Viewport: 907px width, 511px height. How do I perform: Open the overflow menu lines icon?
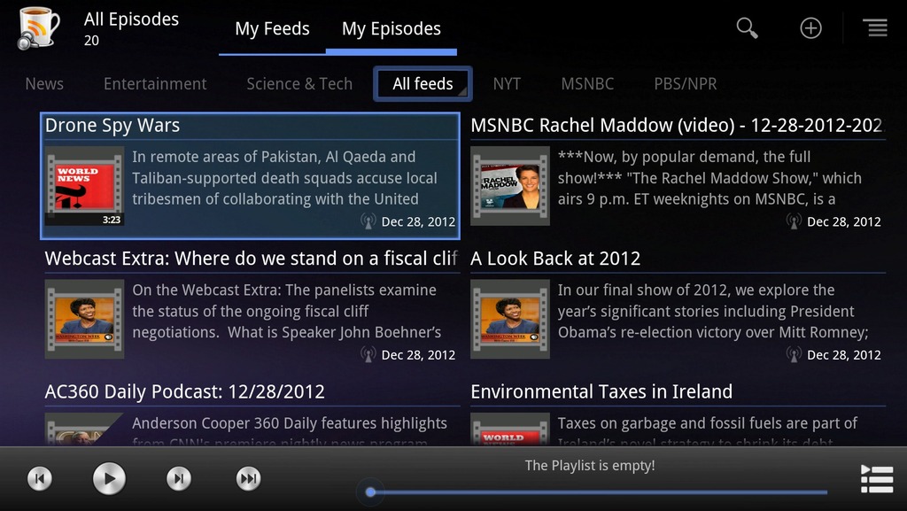(x=874, y=27)
